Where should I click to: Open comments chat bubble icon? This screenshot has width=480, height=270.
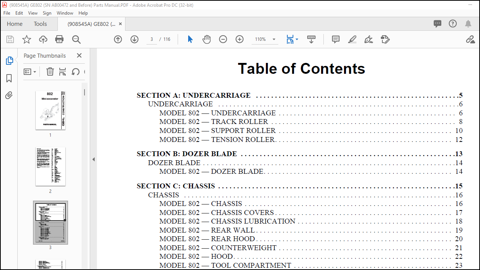438,24
